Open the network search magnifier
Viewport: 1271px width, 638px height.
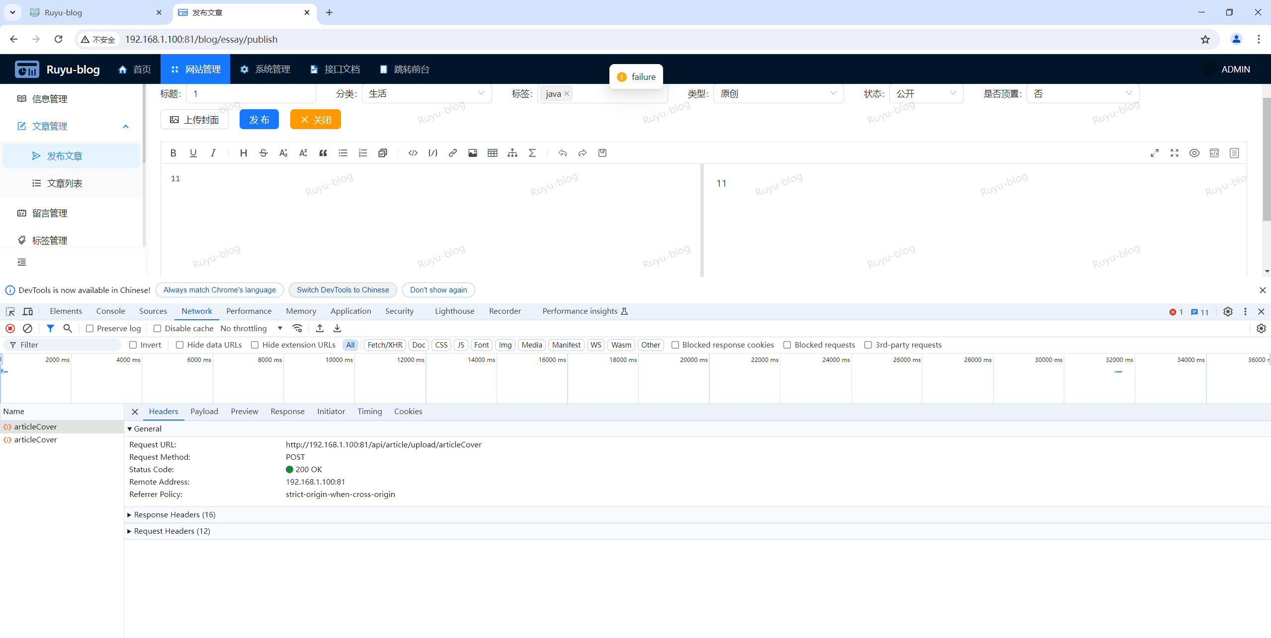pos(68,328)
